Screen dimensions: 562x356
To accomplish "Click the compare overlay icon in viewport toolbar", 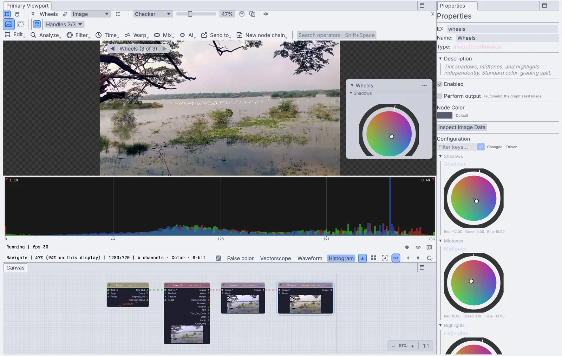I will coord(252,14).
